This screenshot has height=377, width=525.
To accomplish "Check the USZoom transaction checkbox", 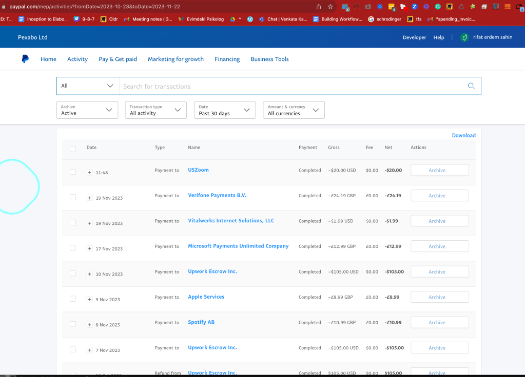I will point(73,172).
